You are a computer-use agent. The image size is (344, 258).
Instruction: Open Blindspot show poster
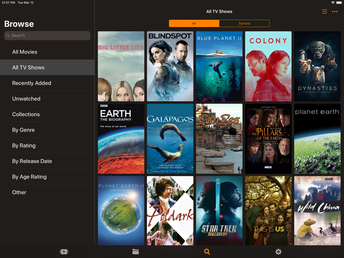(x=170, y=66)
